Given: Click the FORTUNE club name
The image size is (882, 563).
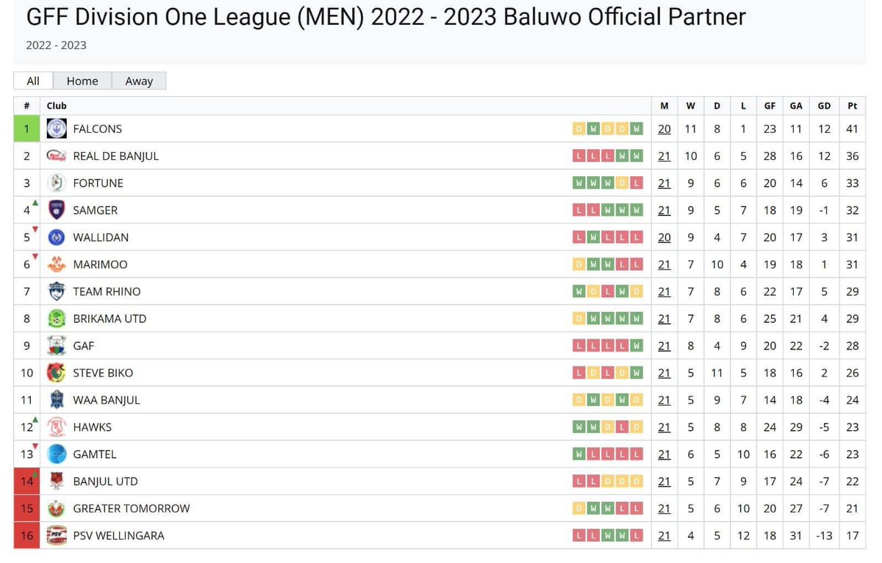Looking at the screenshot, I should (x=98, y=183).
